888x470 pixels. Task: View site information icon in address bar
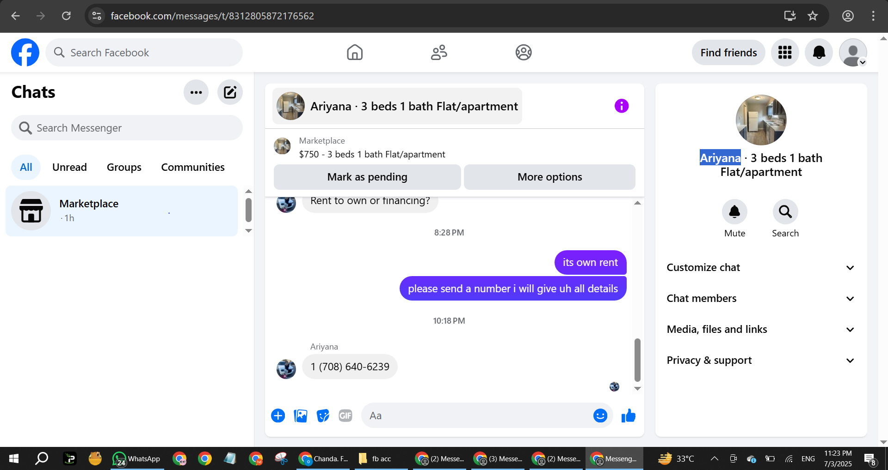click(97, 16)
